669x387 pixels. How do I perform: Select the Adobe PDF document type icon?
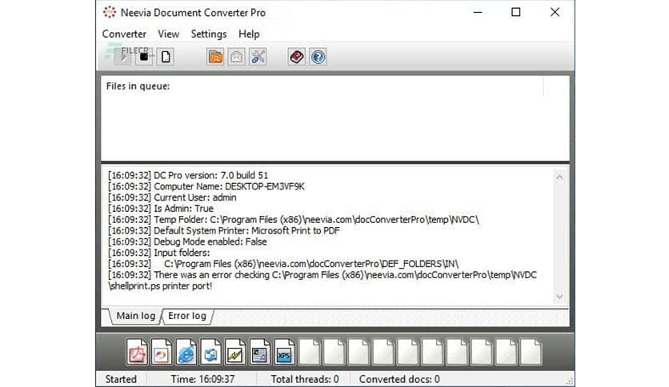point(137,352)
